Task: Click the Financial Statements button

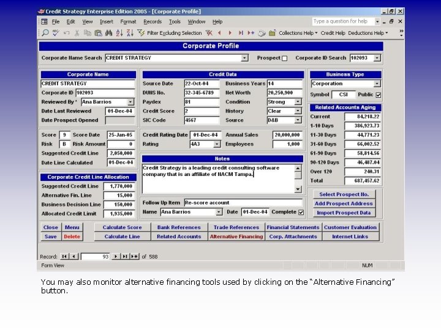Action: pyautogui.click(x=293, y=227)
